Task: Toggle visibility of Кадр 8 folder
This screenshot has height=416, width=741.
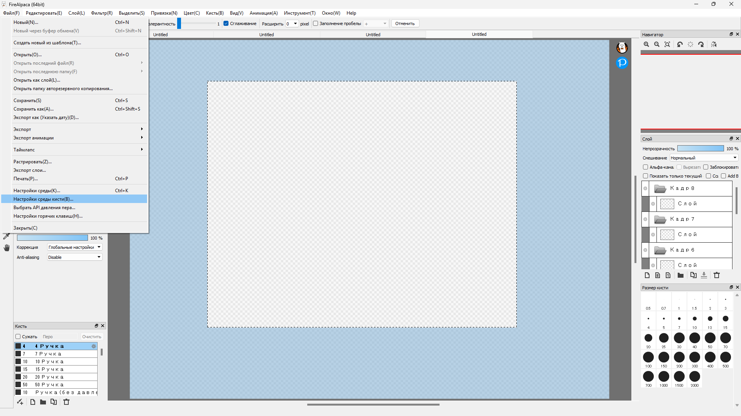Action: (645, 189)
